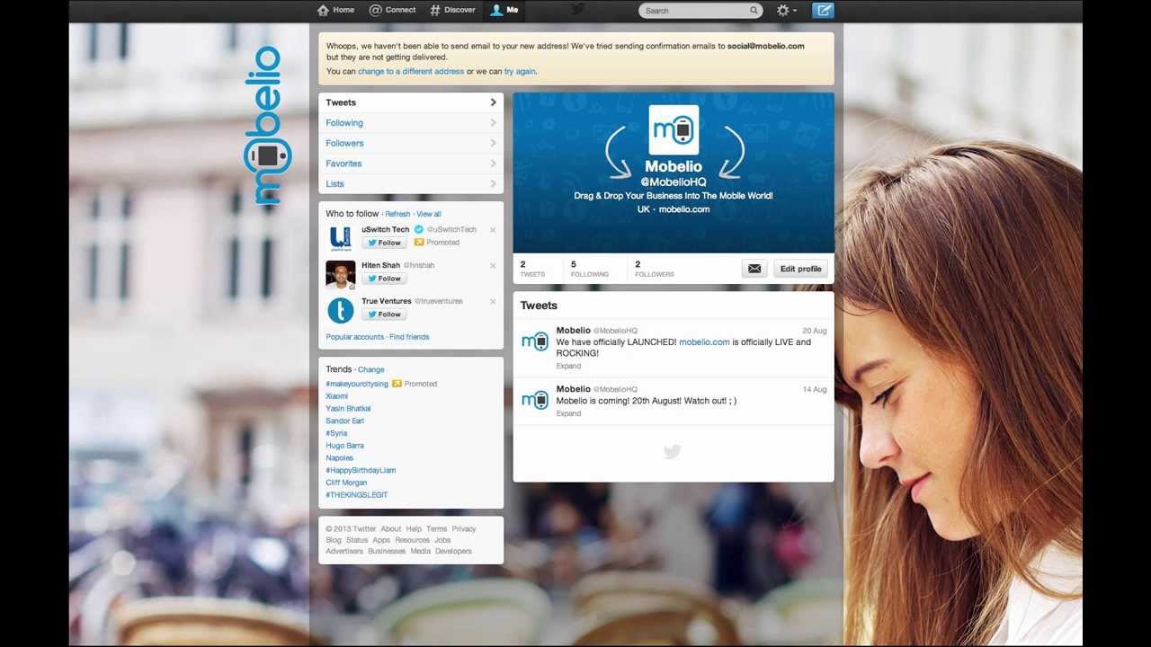Click Mobelio avatar on the 20 Aug tweet
This screenshot has width=1151, height=647.
click(x=535, y=341)
